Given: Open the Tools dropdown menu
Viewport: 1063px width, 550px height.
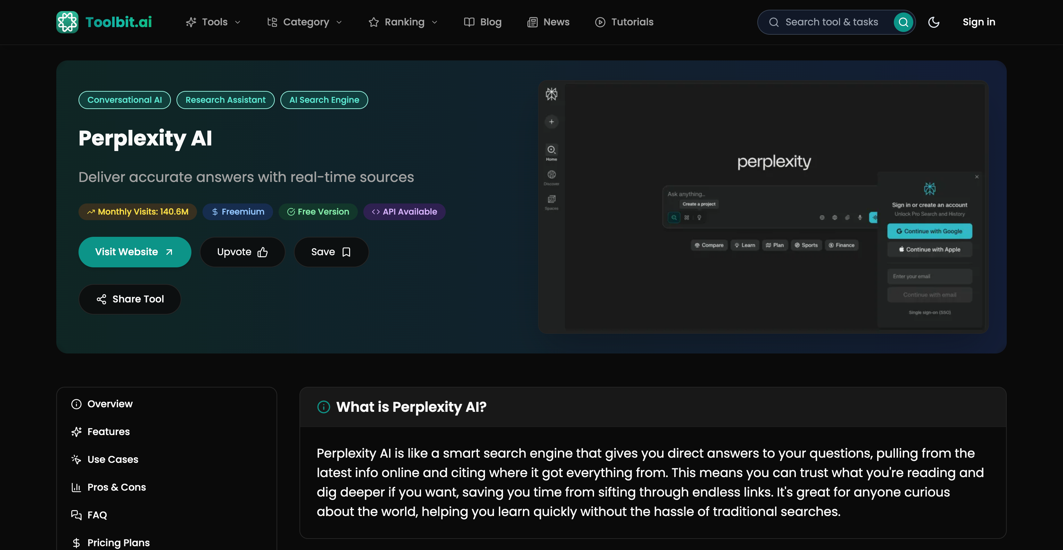Looking at the screenshot, I should point(213,22).
